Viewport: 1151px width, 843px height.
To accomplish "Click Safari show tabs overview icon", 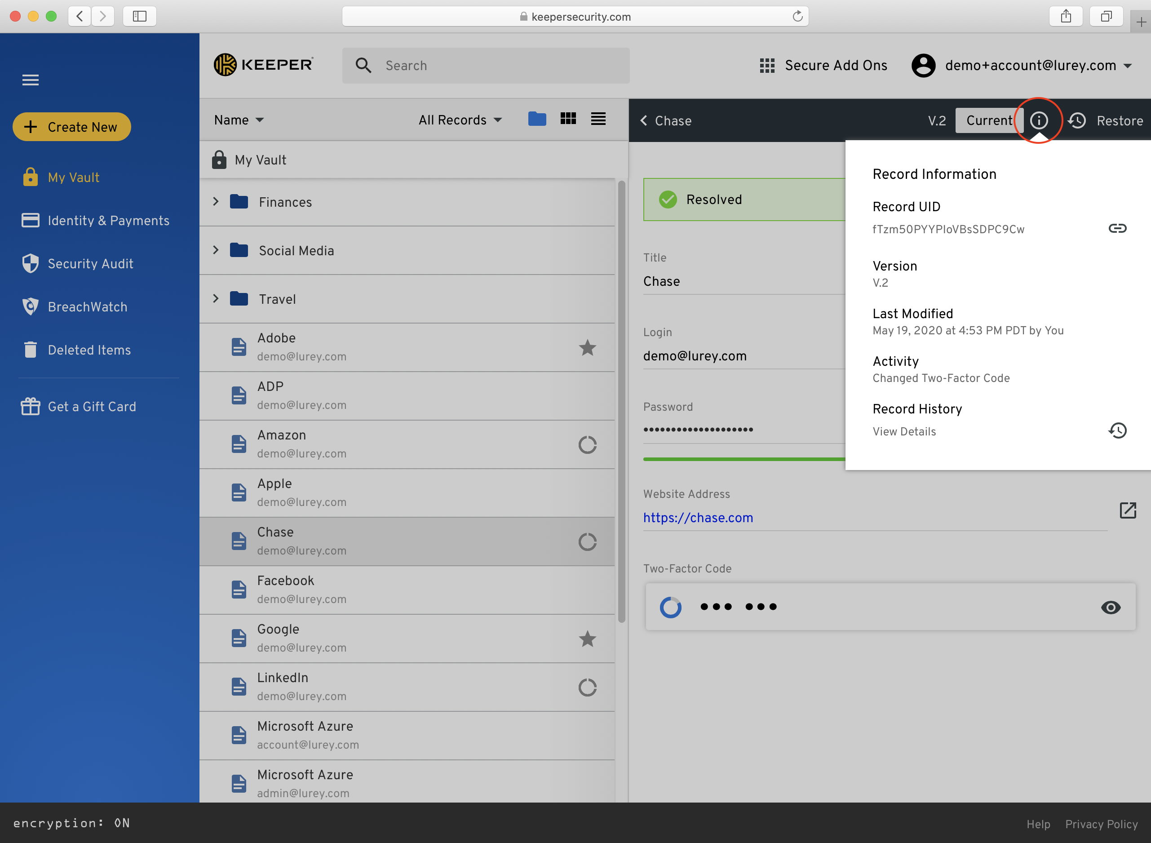I will coord(1106,16).
